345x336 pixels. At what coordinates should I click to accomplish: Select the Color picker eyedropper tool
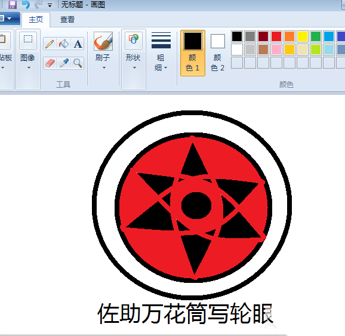(64, 63)
